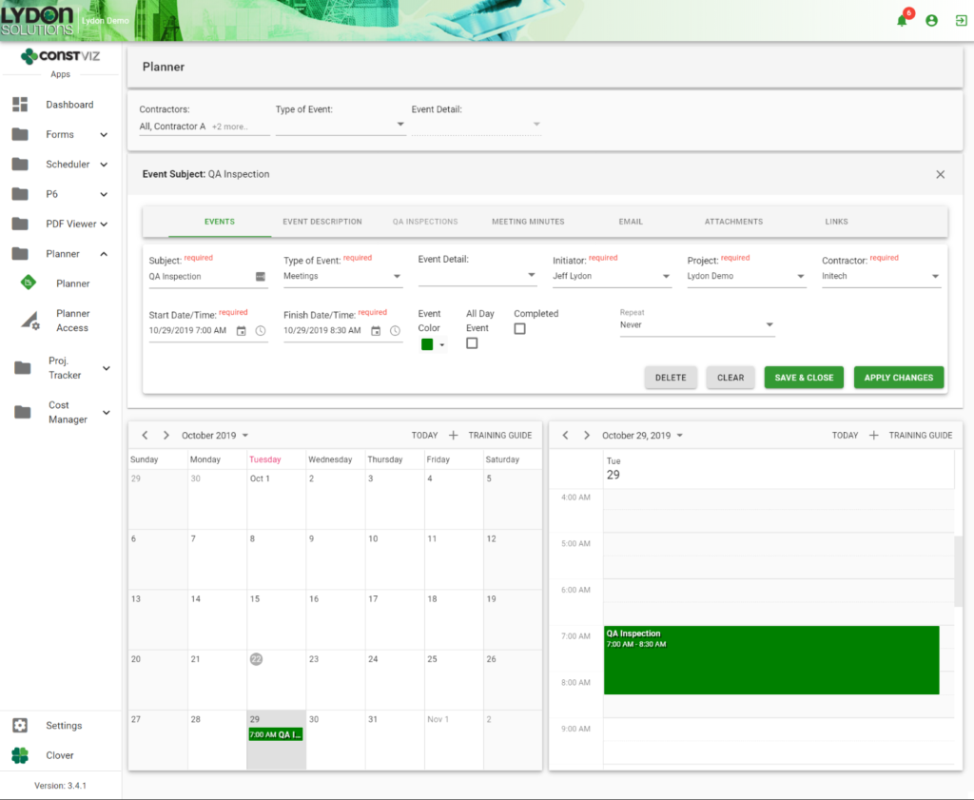Open Settings gear in sidebar
This screenshot has height=800, width=974.
(x=21, y=726)
